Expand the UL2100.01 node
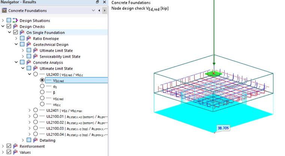285x156 pixels. (x=30, y=116)
